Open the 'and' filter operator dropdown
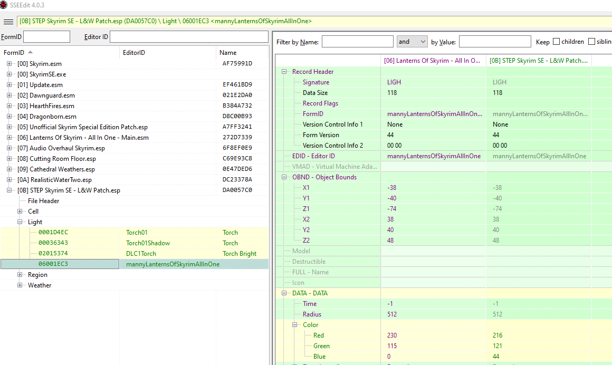The image size is (612, 365). pyautogui.click(x=412, y=42)
